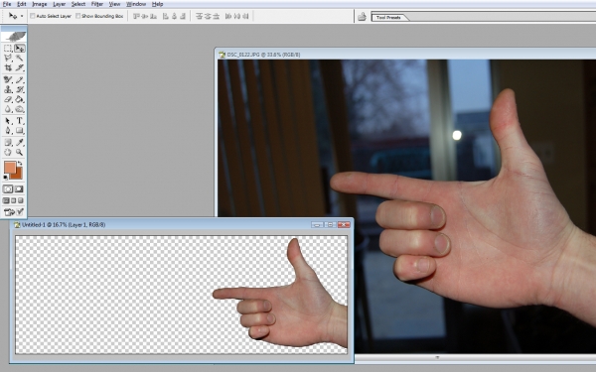Screen dimensions: 596x372
Task: Select the Paint Bucket tool
Action: tap(20, 99)
